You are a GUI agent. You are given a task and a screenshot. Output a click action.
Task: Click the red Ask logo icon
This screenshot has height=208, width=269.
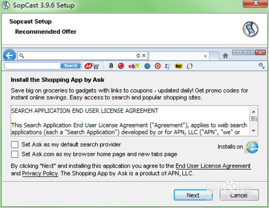[88, 66]
